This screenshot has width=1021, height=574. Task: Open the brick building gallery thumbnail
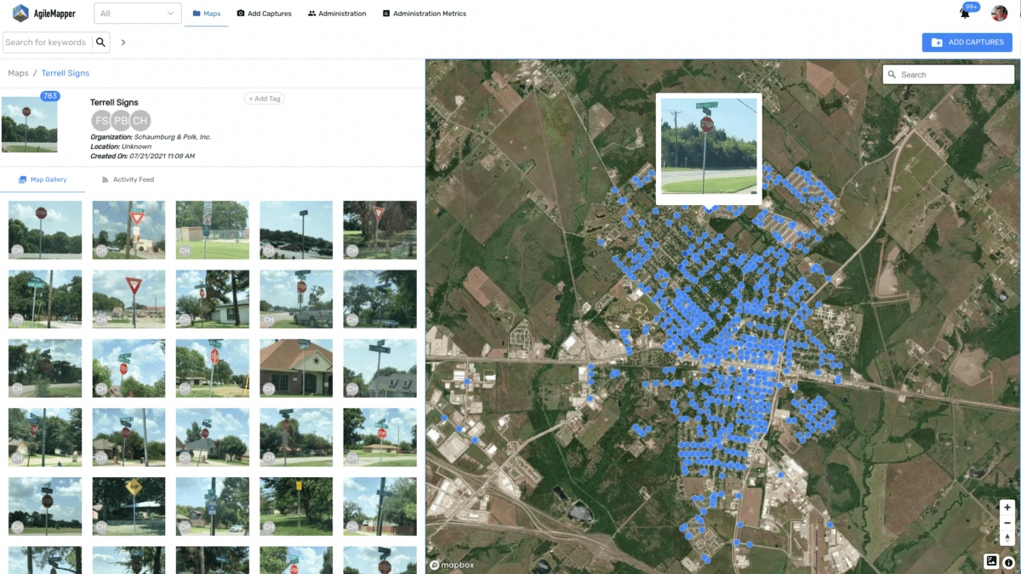296,368
